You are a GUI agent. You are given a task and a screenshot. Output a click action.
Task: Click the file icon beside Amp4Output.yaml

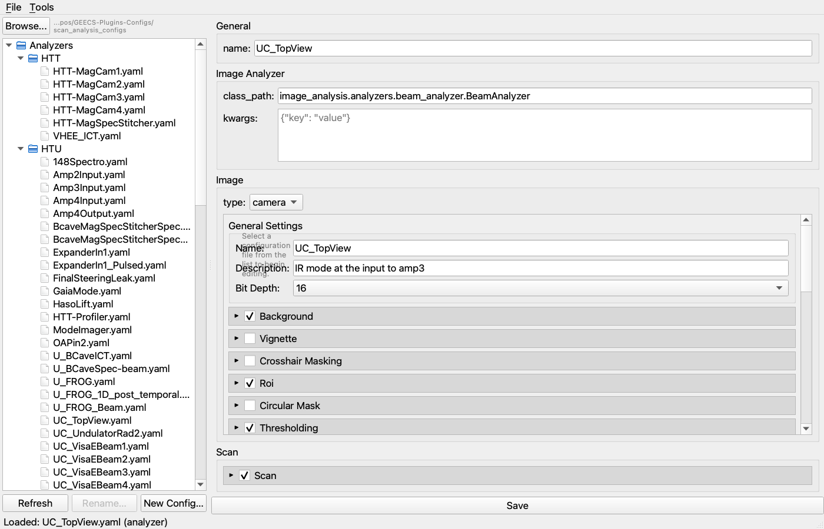[45, 213]
